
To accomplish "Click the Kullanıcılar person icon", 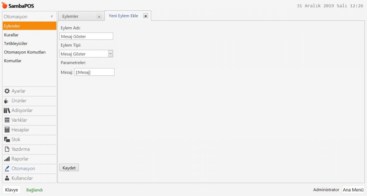I will [7, 178].
